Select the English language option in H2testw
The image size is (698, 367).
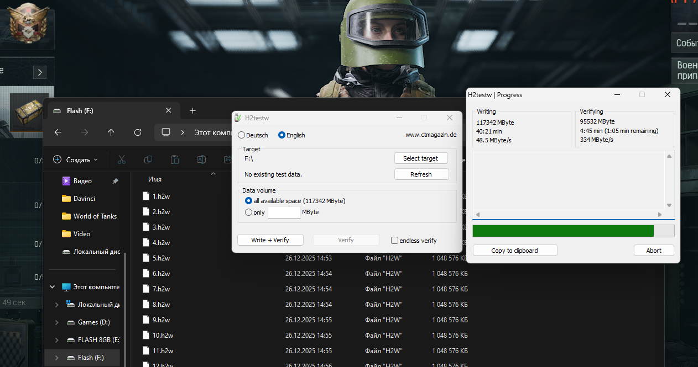(282, 135)
